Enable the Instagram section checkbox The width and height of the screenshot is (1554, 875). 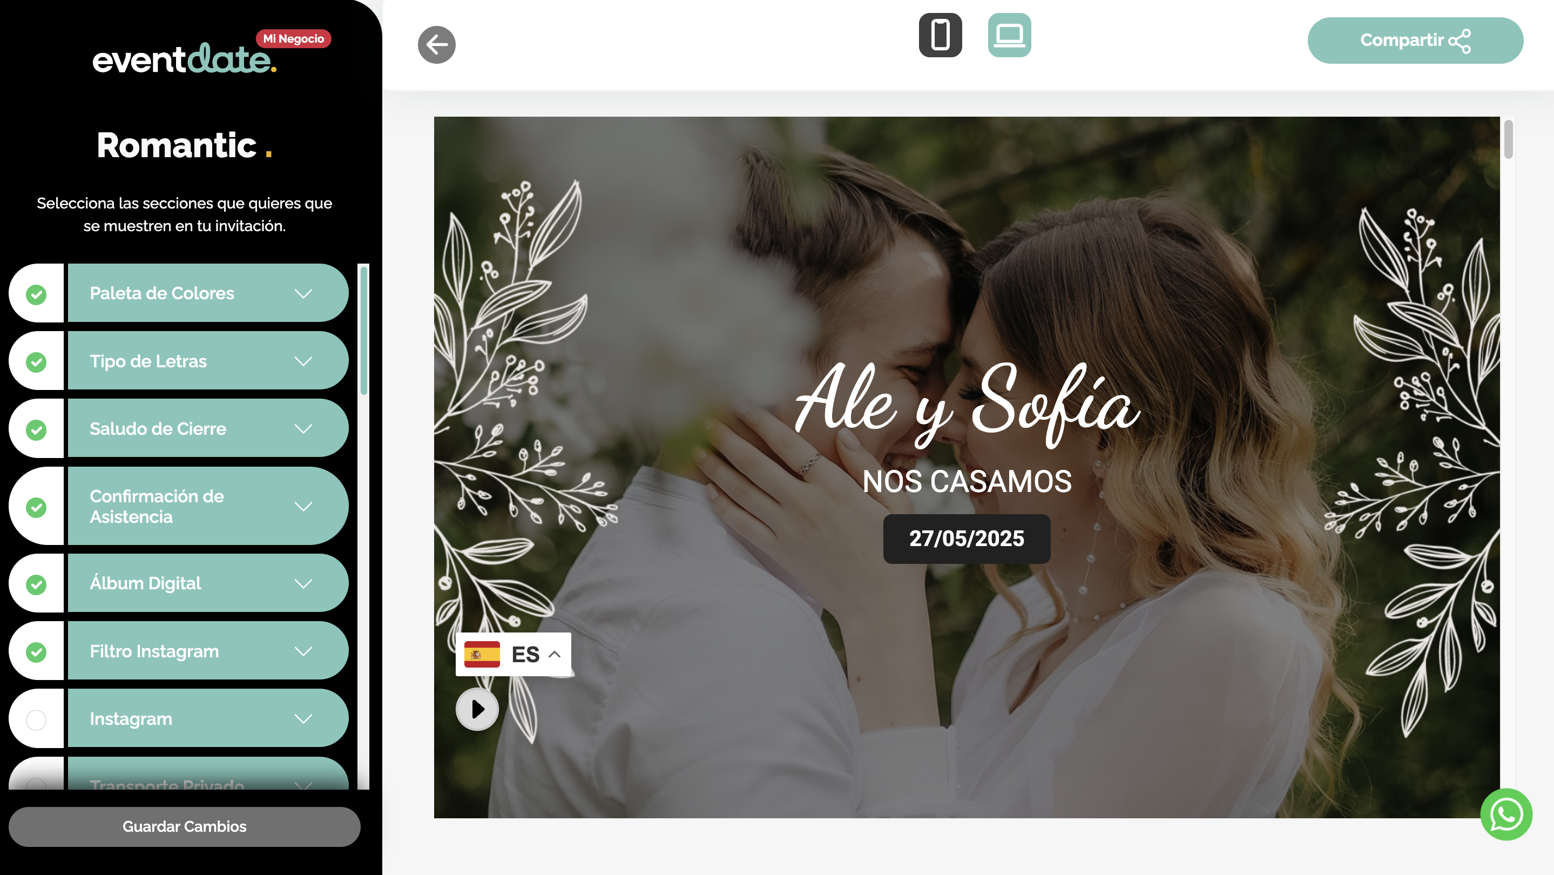36,719
